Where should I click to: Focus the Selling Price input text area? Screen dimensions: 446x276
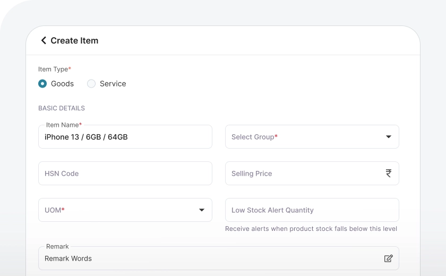click(303, 174)
